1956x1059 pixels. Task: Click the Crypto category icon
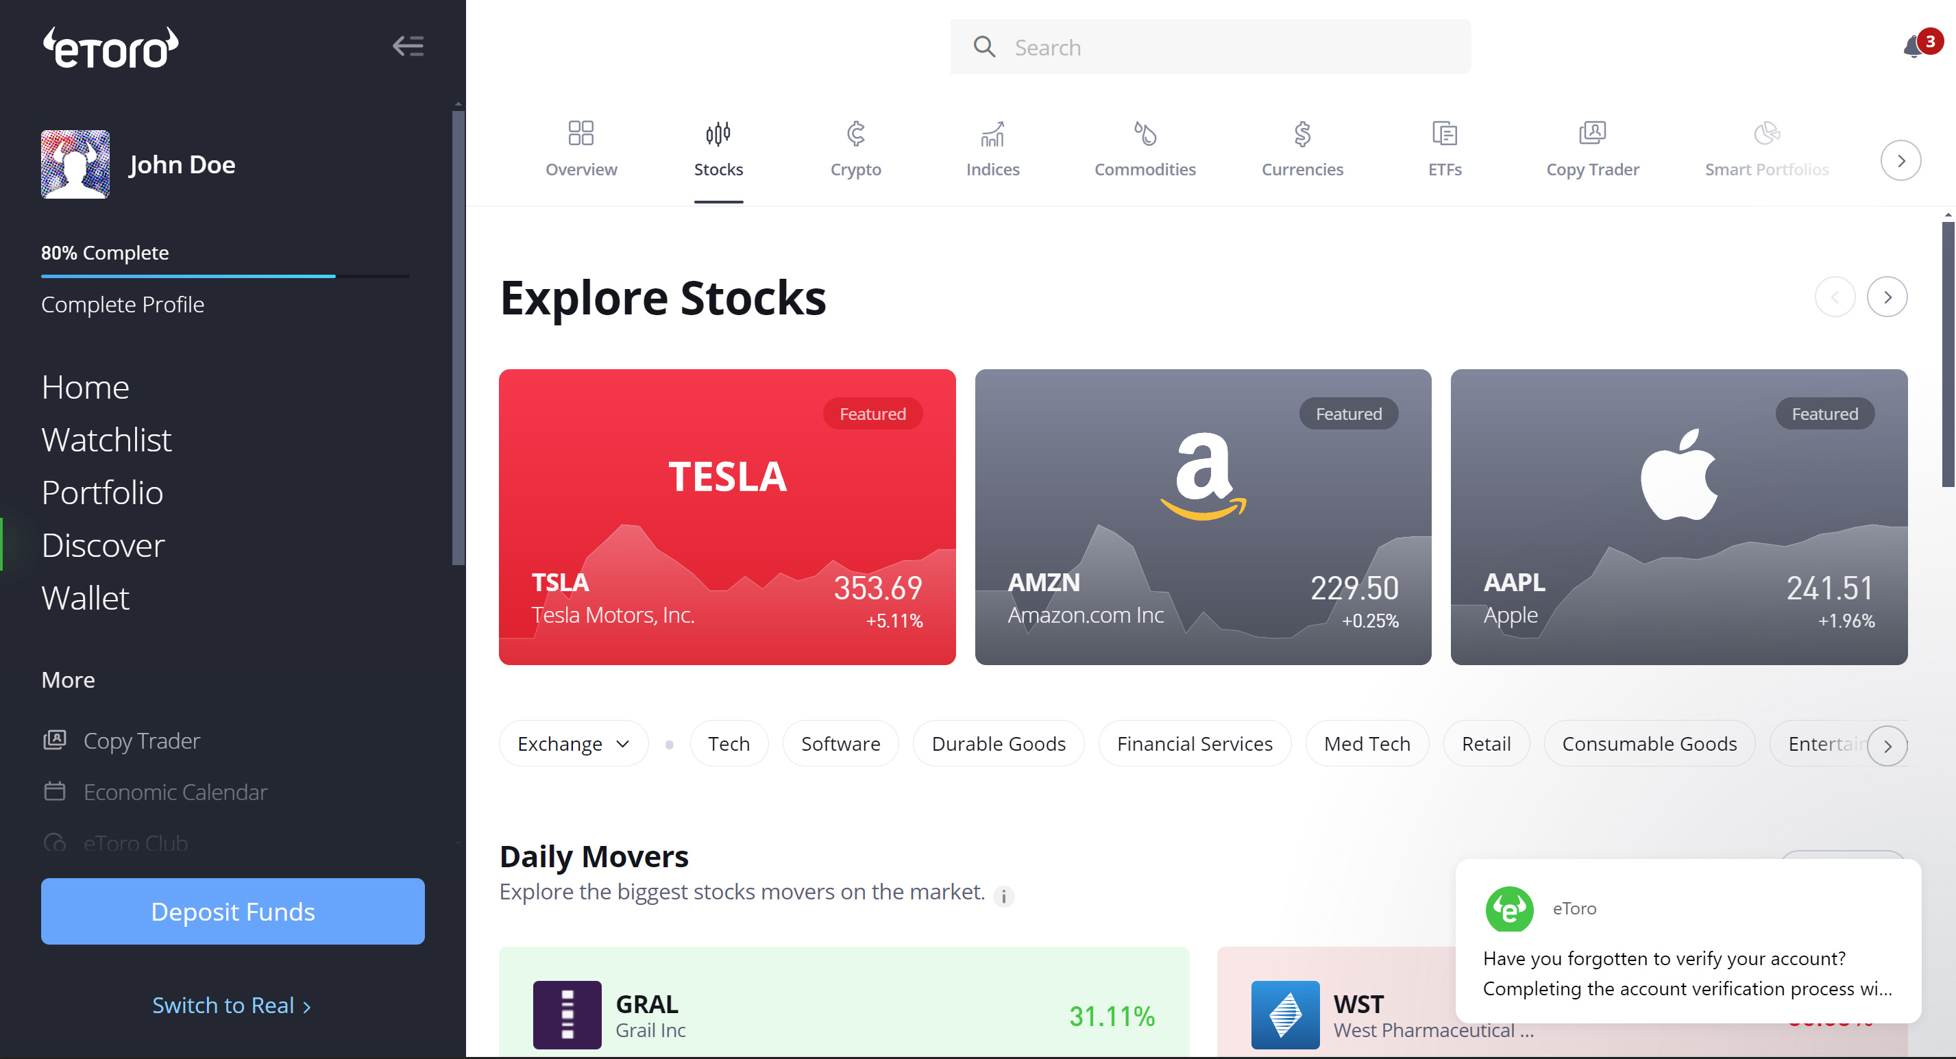click(855, 134)
